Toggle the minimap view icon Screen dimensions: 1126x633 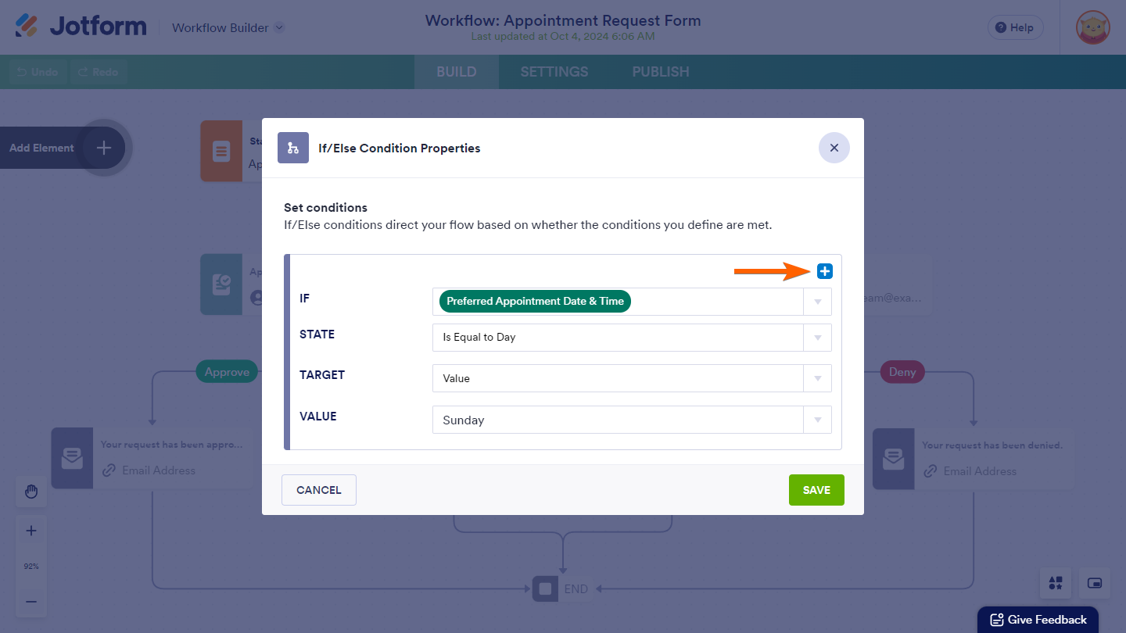[1095, 583]
